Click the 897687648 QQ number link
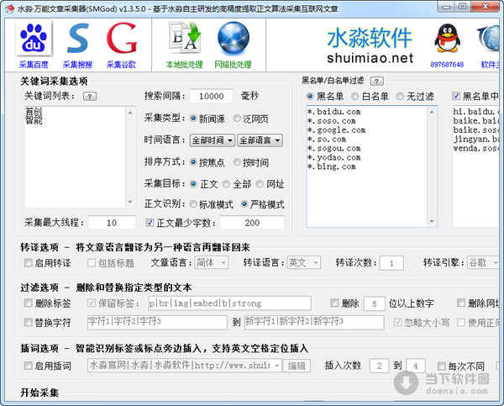504x406 pixels. click(447, 65)
